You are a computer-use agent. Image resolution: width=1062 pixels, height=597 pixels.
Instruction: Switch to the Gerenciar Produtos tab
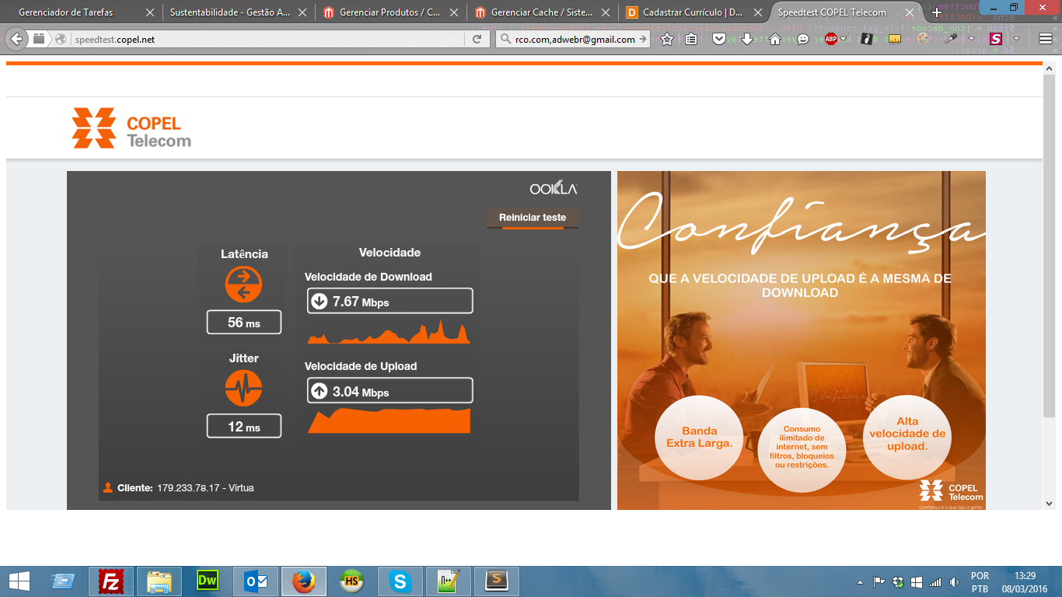click(390, 12)
